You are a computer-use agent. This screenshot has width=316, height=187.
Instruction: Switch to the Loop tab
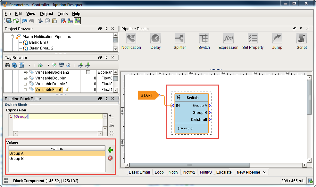pyautogui.click(x=159, y=172)
